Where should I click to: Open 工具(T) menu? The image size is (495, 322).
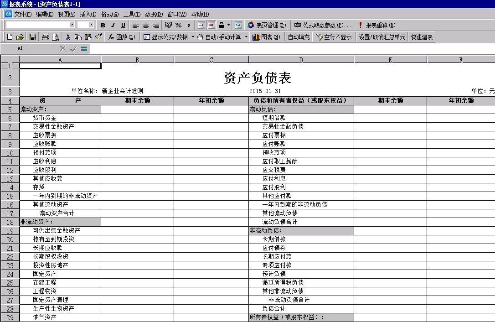(132, 14)
